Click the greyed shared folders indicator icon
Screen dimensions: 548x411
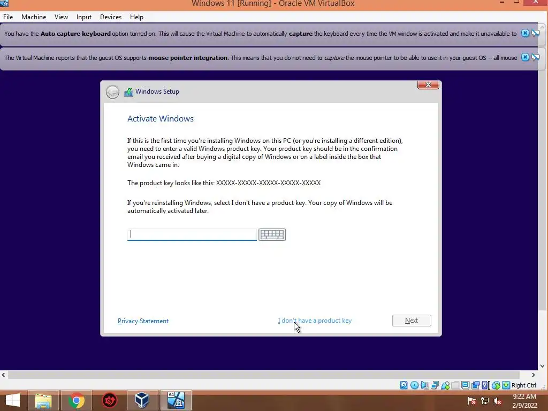pos(455,385)
